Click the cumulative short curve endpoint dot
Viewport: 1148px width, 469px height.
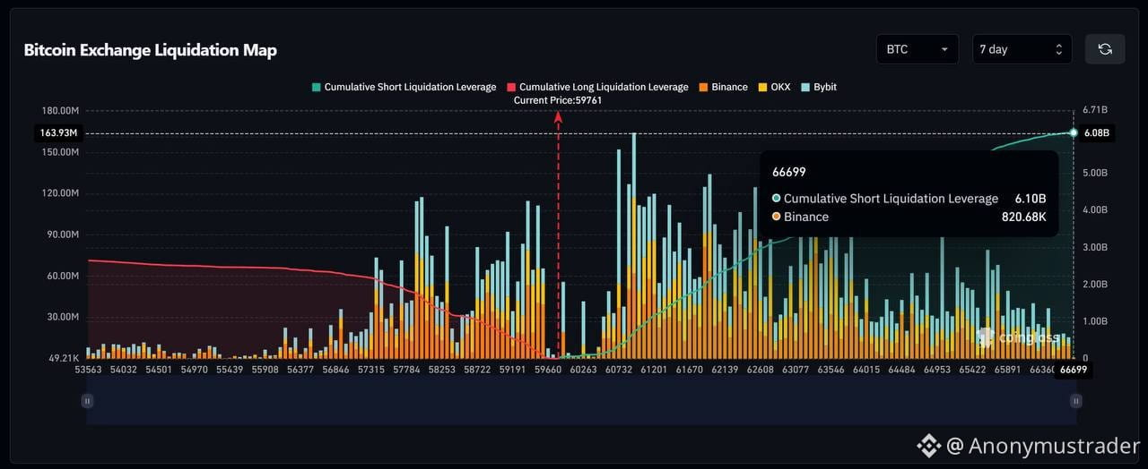point(1074,132)
